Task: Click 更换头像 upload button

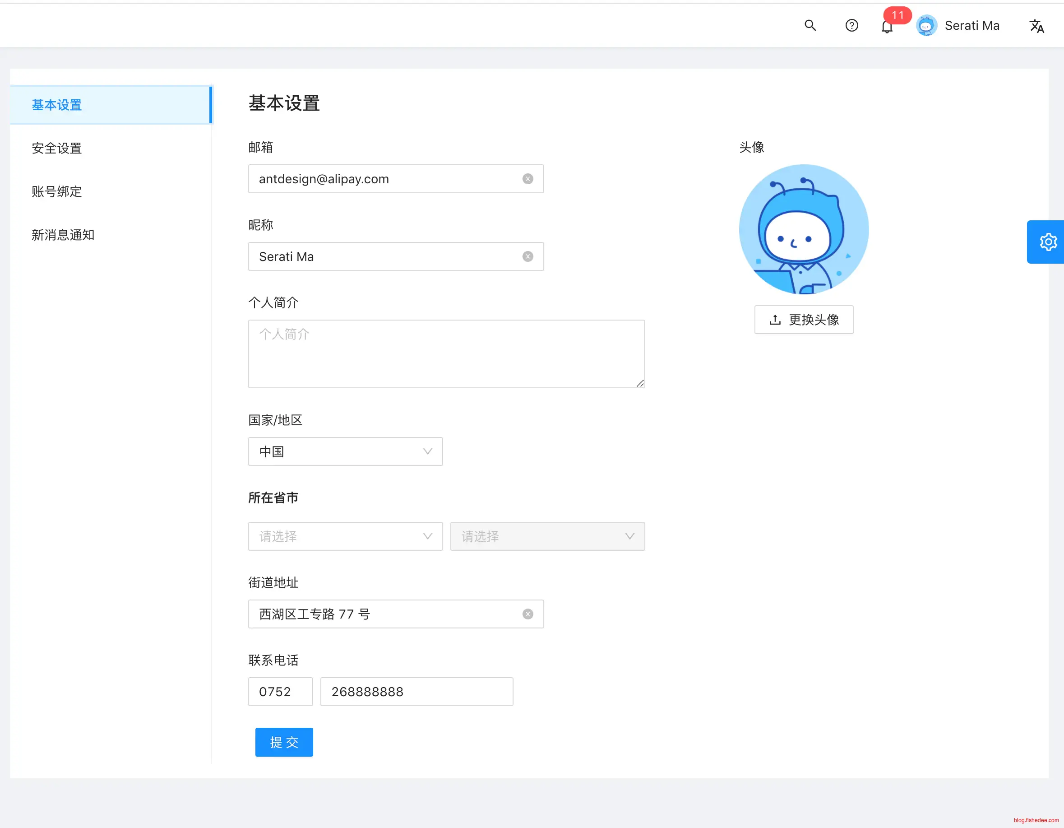Action: click(803, 320)
